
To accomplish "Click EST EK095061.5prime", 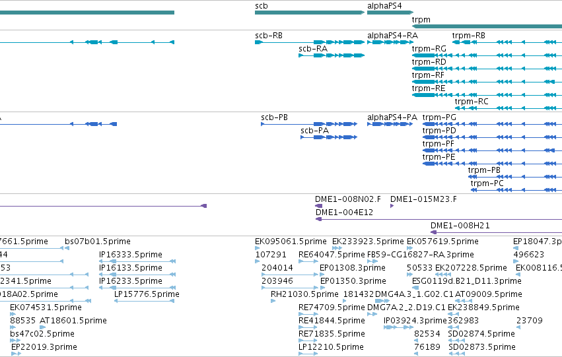I will click(x=257, y=247).
